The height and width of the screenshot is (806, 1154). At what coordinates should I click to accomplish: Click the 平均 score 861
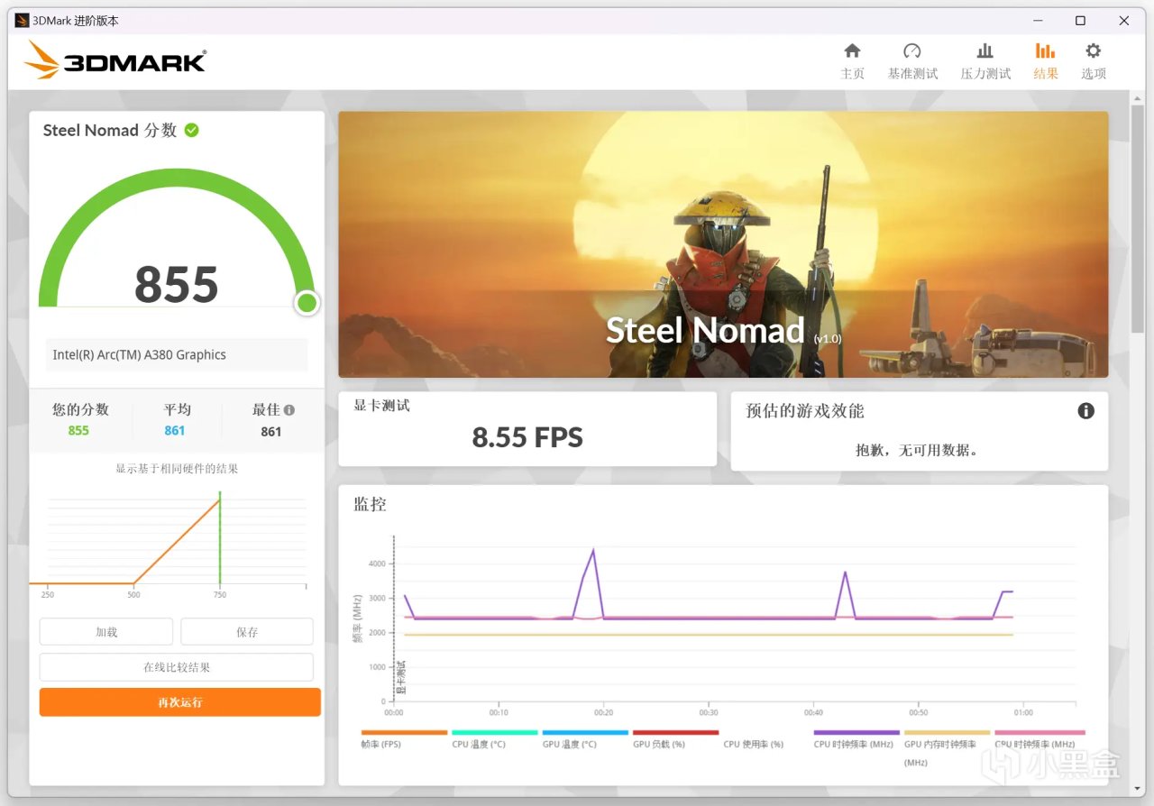175,431
